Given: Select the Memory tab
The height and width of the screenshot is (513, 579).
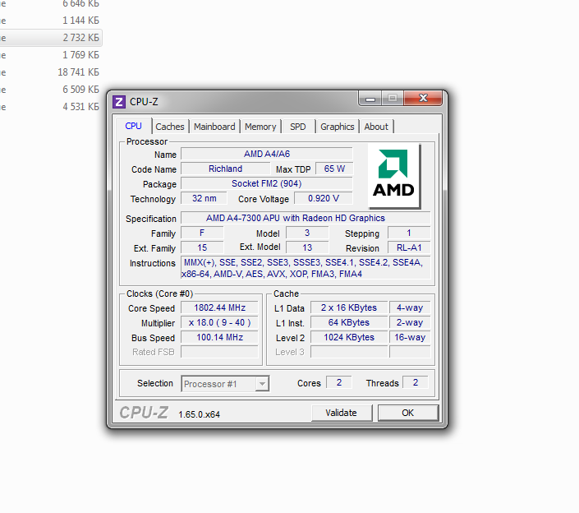Looking at the screenshot, I should 260,127.
